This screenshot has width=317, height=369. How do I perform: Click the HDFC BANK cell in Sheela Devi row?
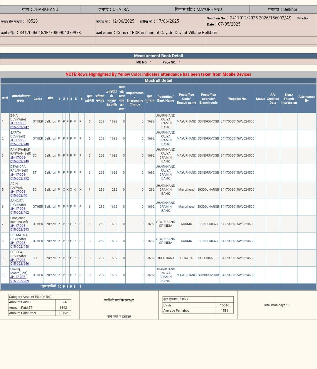point(166,258)
